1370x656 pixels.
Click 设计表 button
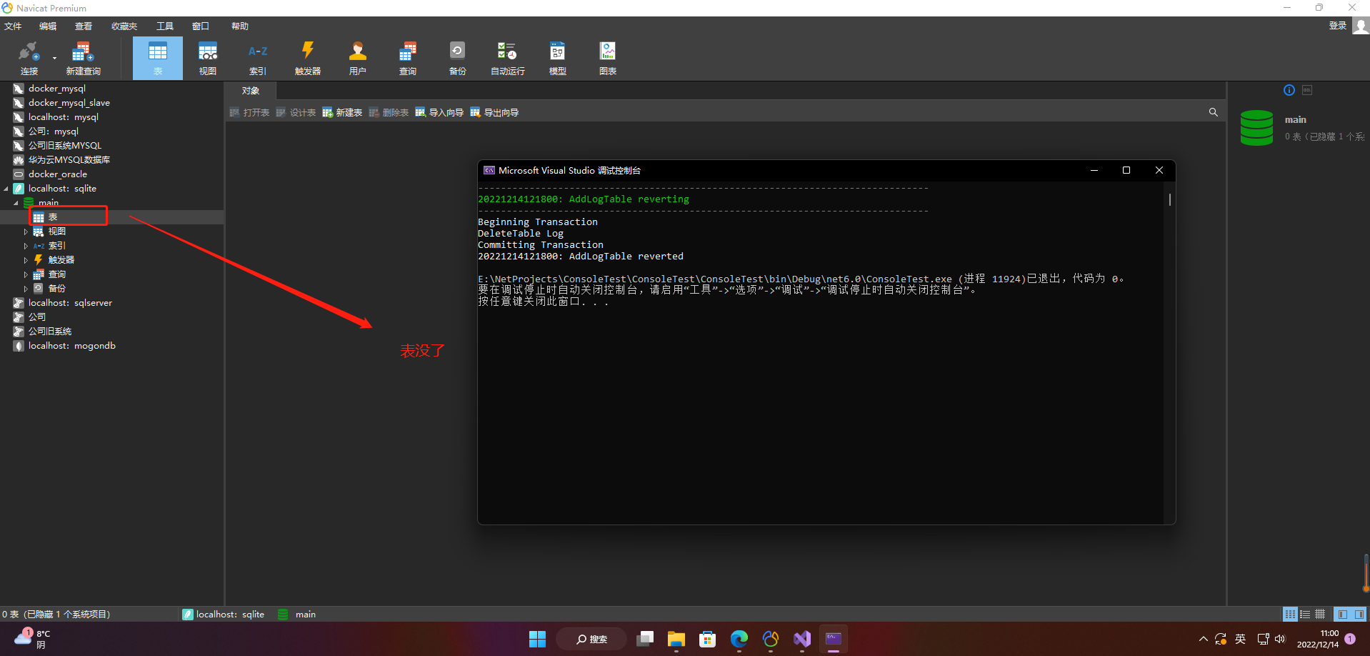pos(296,113)
